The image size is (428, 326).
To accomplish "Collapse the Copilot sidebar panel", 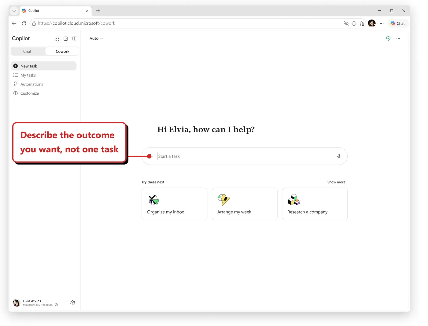I will tap(75, 38).
